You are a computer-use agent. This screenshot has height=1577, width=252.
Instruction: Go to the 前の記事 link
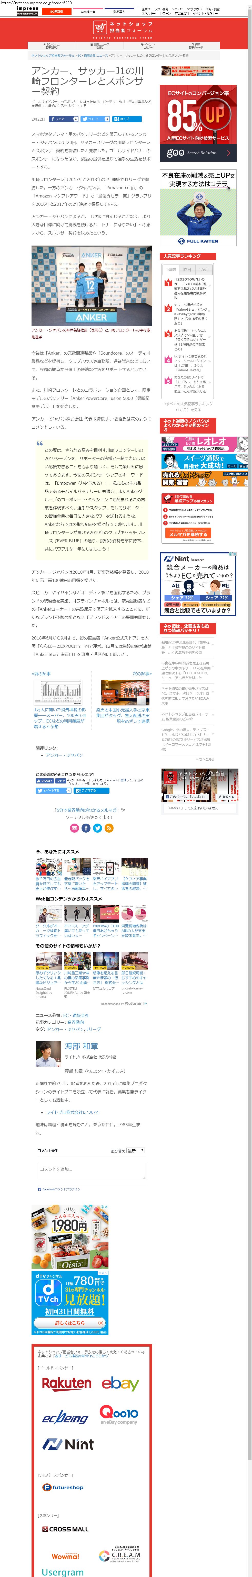(42, 673)
